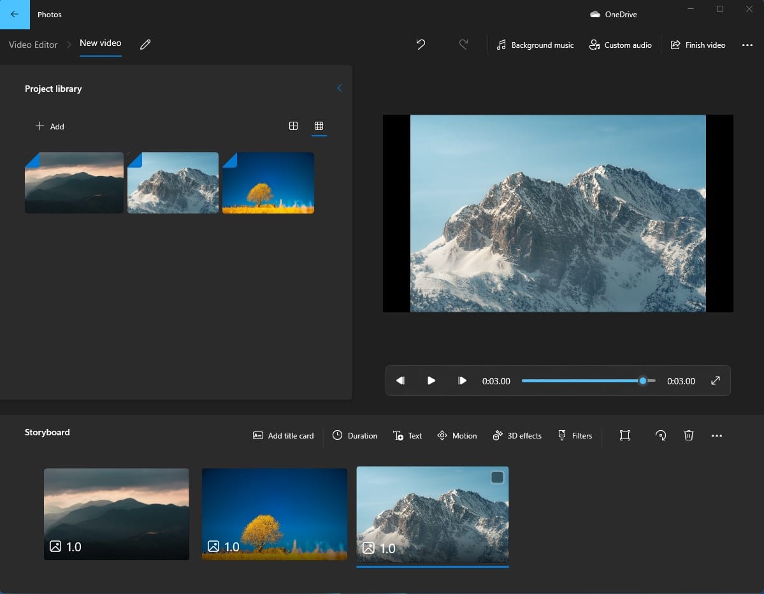Click Add in Project library

coord(50,126)
